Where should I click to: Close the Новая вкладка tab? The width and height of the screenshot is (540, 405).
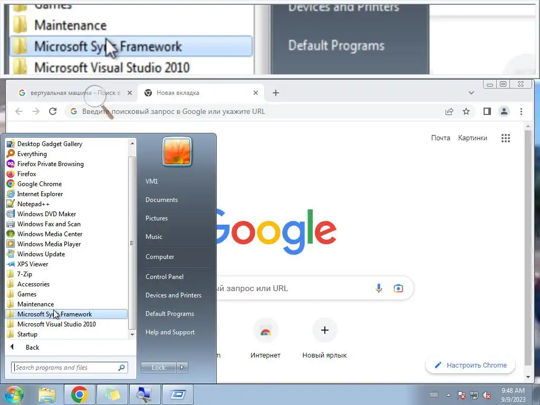(x=256, y=93)
